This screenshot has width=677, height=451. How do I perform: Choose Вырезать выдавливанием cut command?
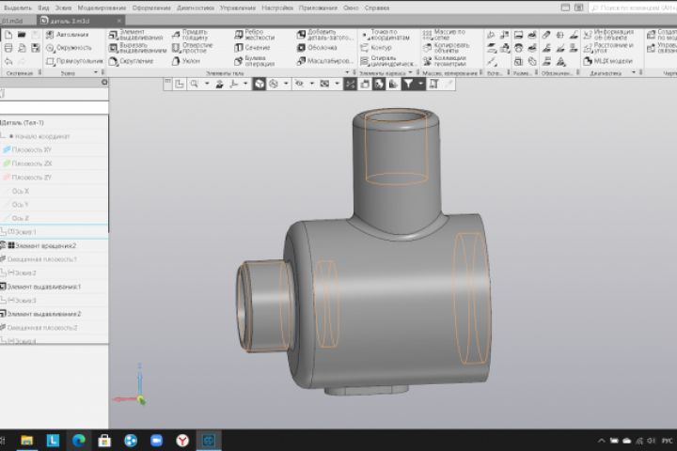[137, 48]
